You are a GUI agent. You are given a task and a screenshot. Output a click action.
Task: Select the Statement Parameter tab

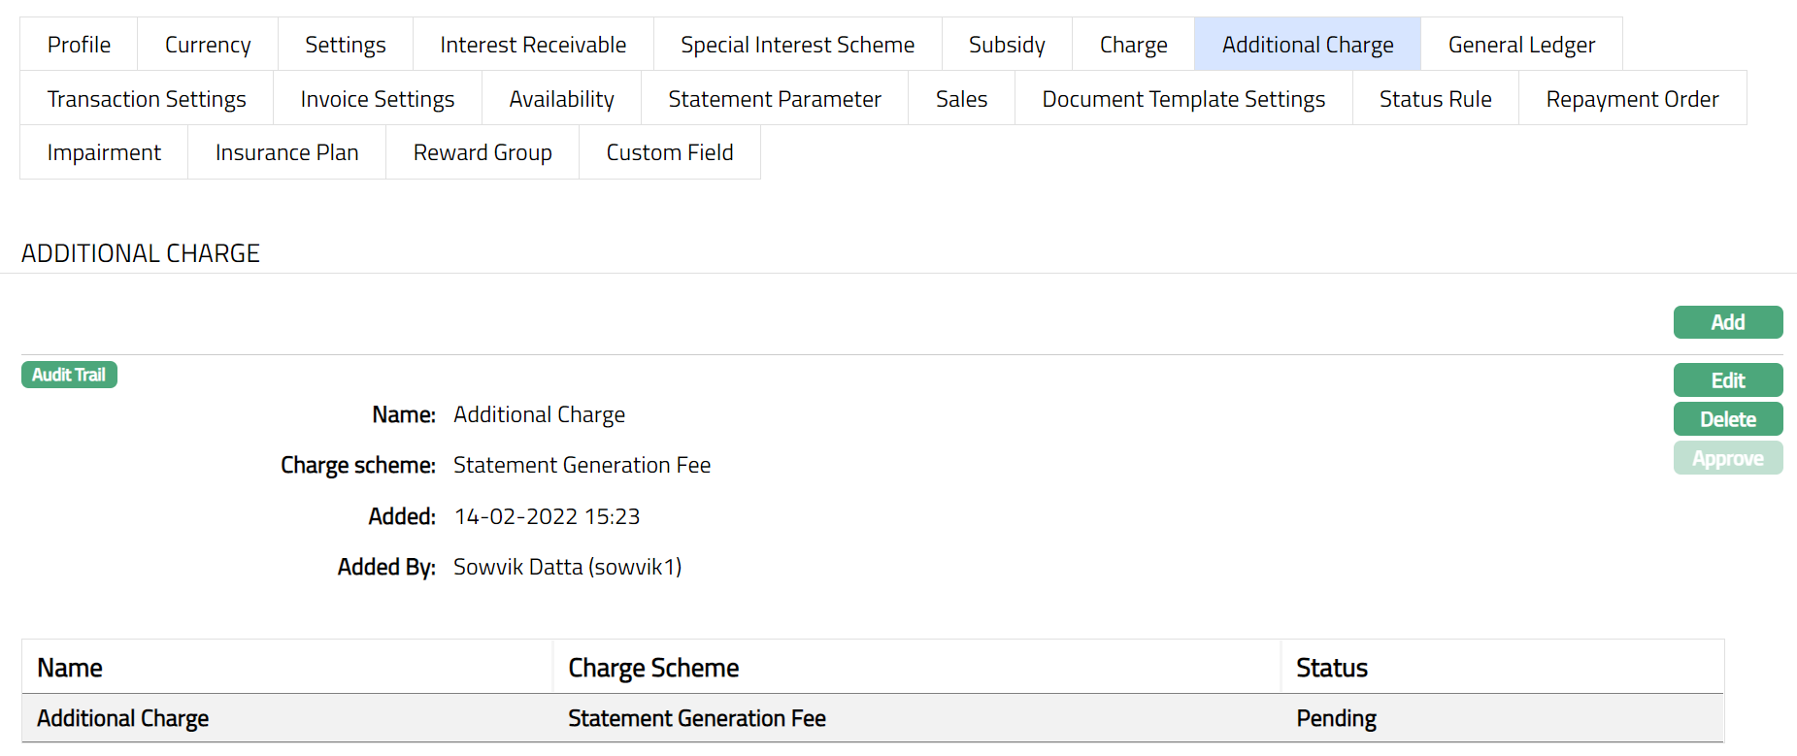click(775, 99)
